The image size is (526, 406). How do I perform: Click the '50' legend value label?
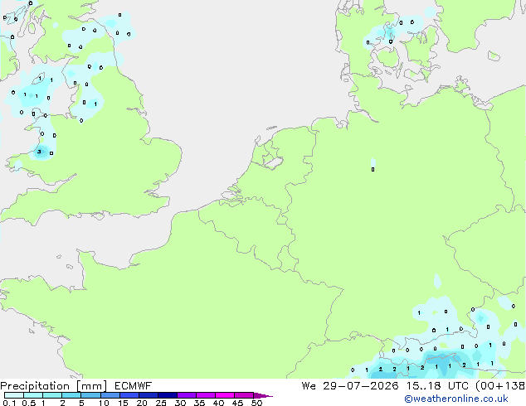point(256,403)
